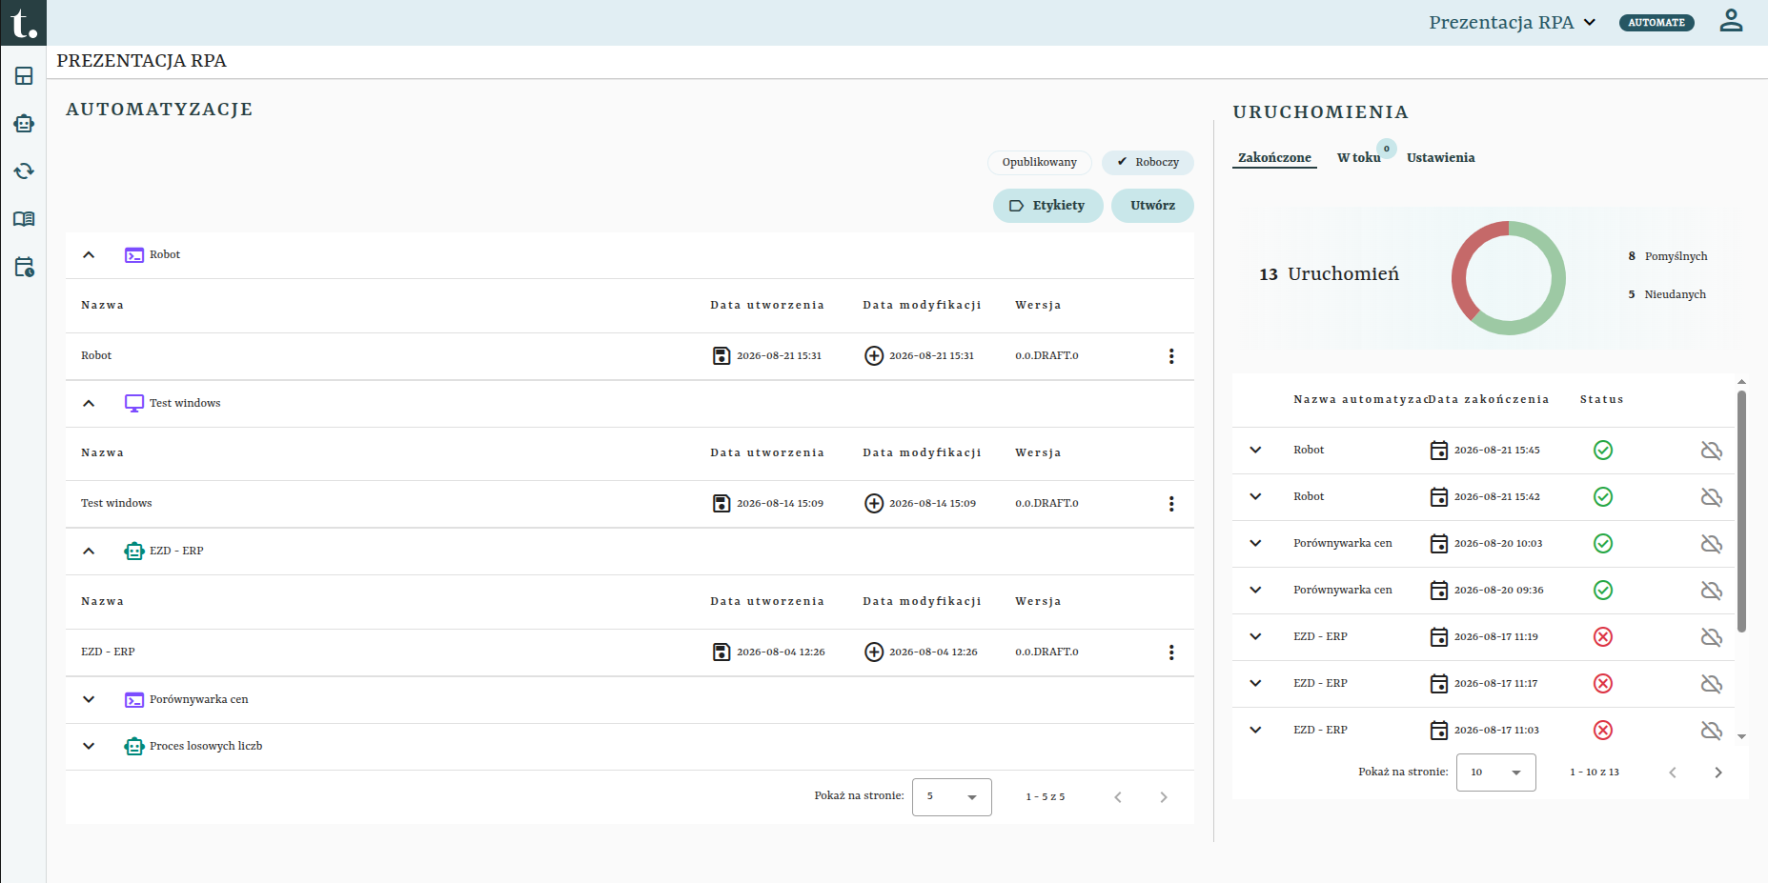Click scroll-down arrow of runs list
This screenshot has height=883, width=1768.
[1741, 736]
